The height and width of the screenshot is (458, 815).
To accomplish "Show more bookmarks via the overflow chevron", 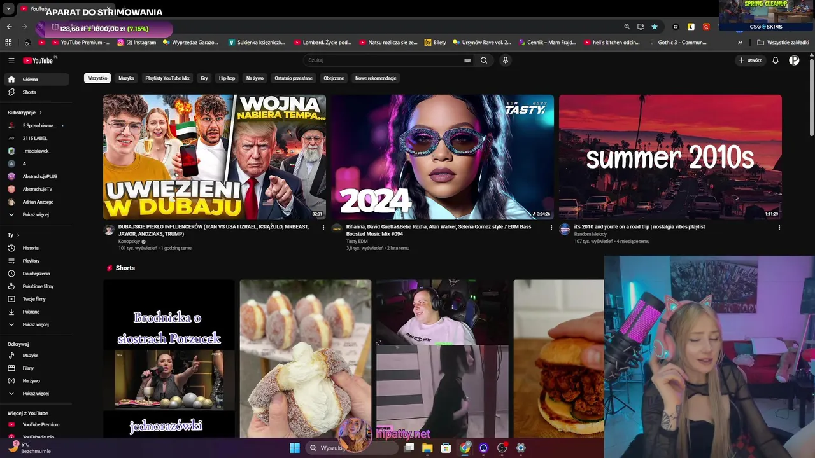I will [740, 43].
